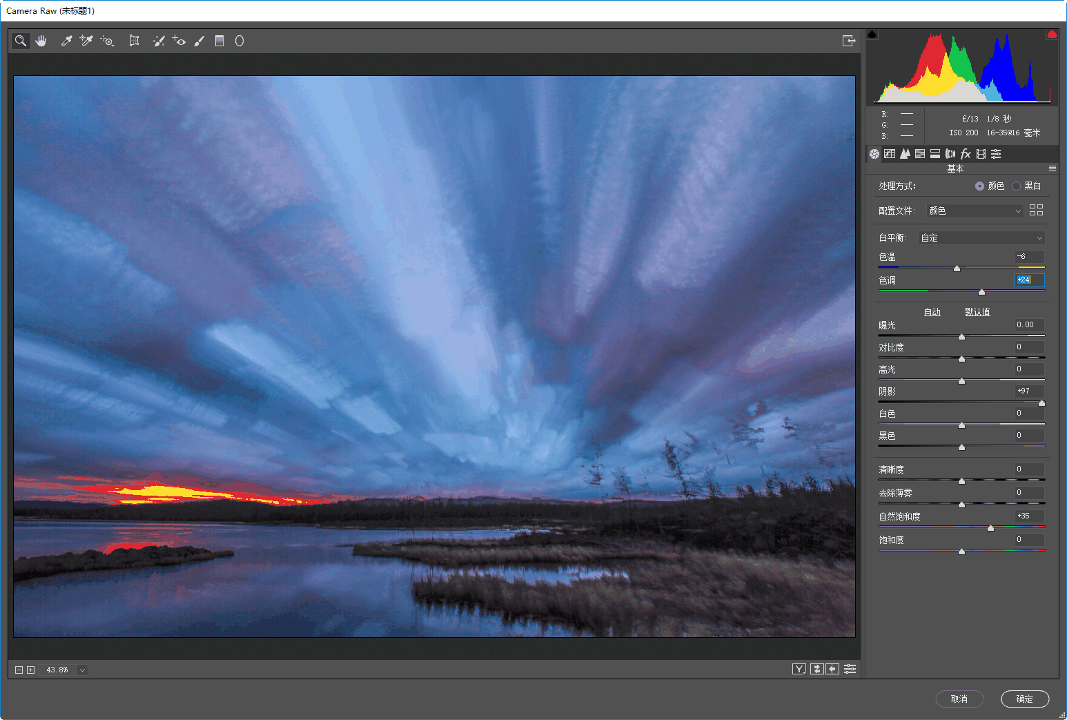The height and width of the screenshot is (720, 1067).
Task: Select the Graduated Filter tool
Action: pyautogui.click(x=219, y=41)
